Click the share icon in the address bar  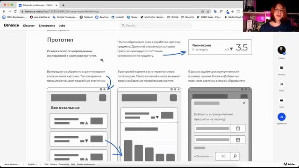point(202,11)
